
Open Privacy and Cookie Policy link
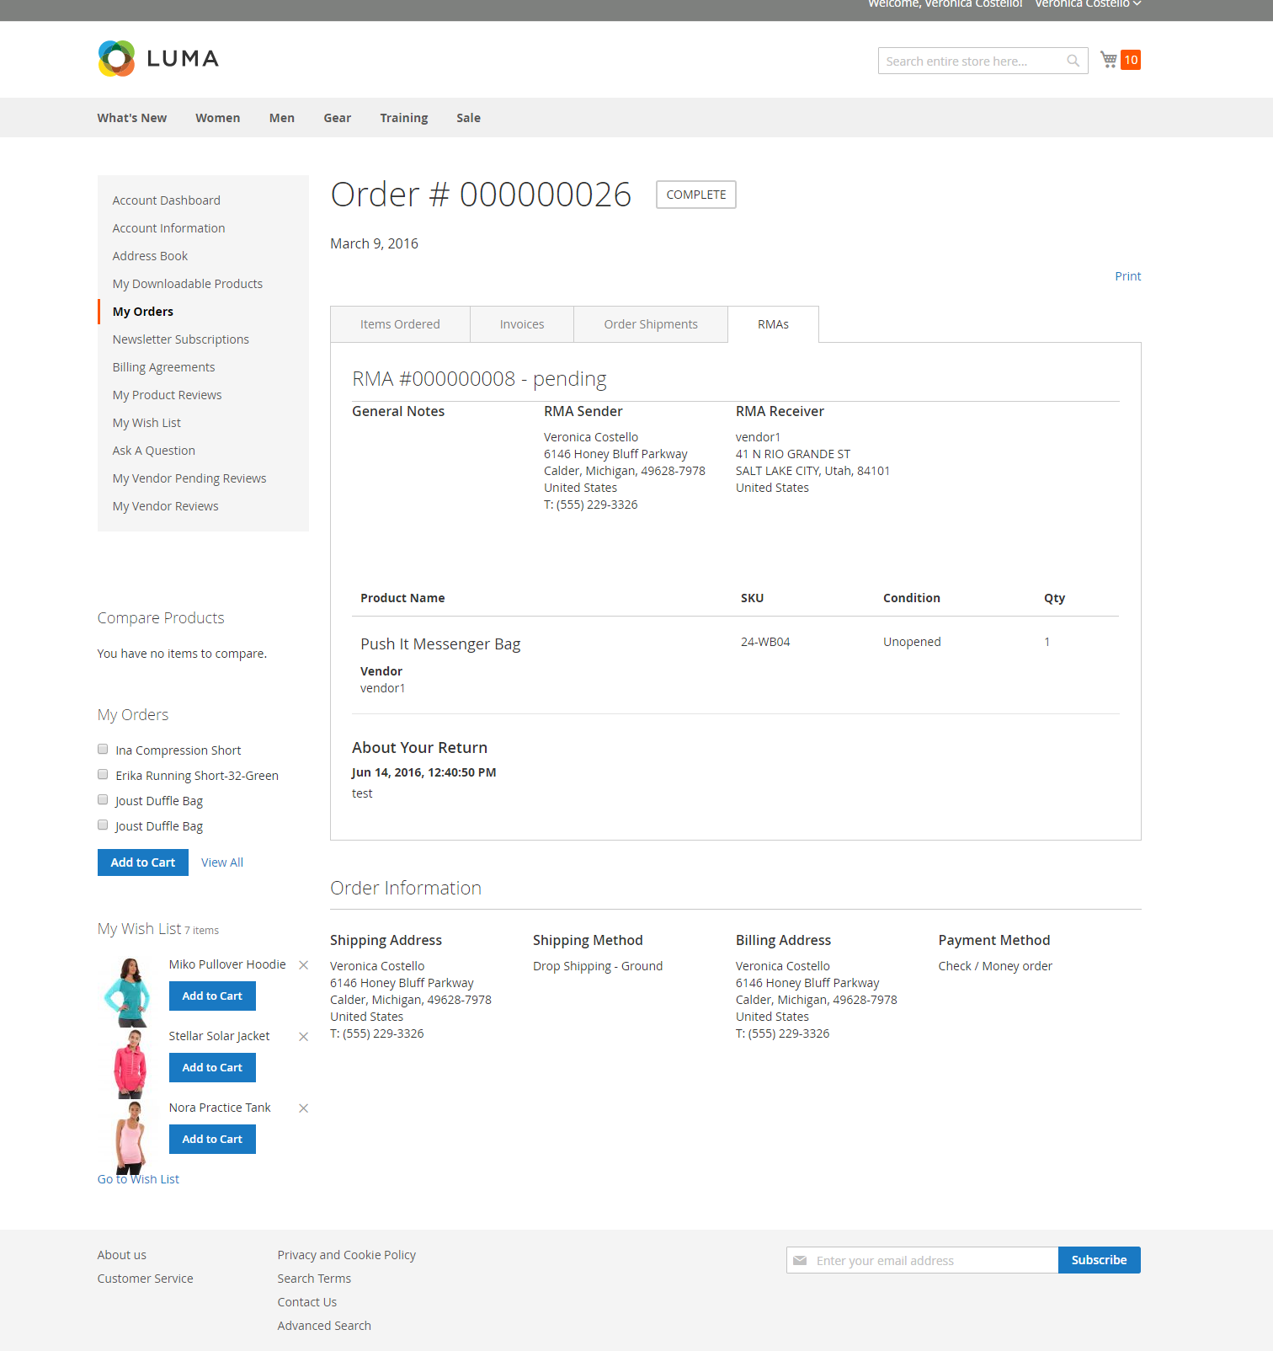[347, 1255]
